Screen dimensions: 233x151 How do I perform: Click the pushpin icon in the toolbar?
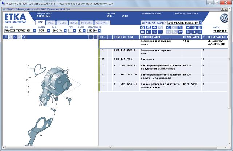(188, 28)
